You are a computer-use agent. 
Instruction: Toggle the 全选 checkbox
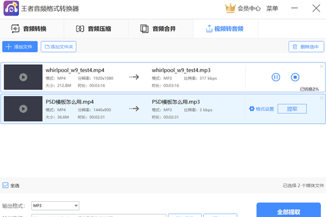coord(5,186)
